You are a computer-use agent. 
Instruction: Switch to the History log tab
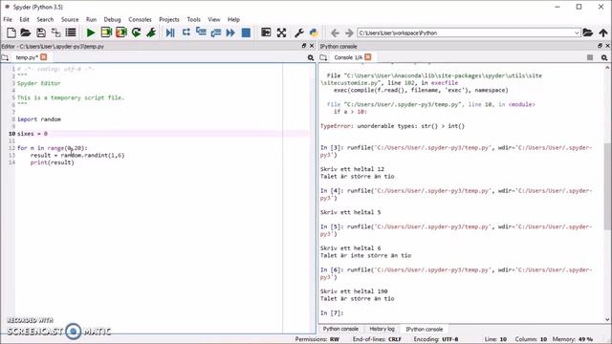(382, 329)
